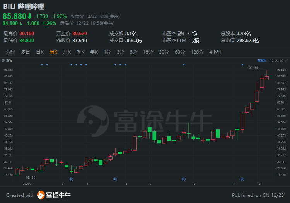Choose the 年K yearly chart tab
Screen dimensions: 290x203
tap(94, 52)
